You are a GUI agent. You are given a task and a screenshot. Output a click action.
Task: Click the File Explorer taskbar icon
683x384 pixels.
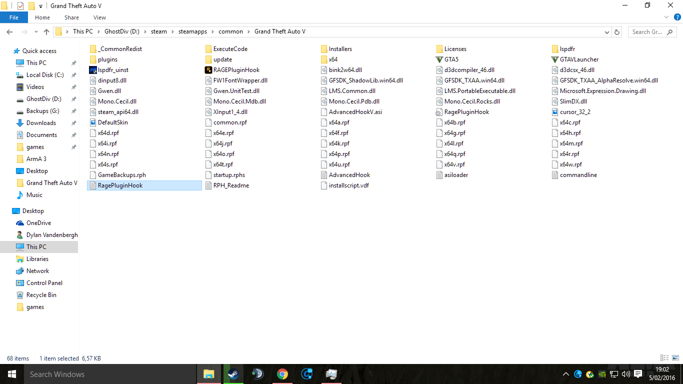209,374
